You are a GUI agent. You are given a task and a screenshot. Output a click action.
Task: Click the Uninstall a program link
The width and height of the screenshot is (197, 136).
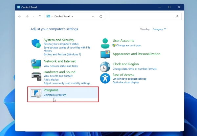pyautogui.click(x=55, y=95)
